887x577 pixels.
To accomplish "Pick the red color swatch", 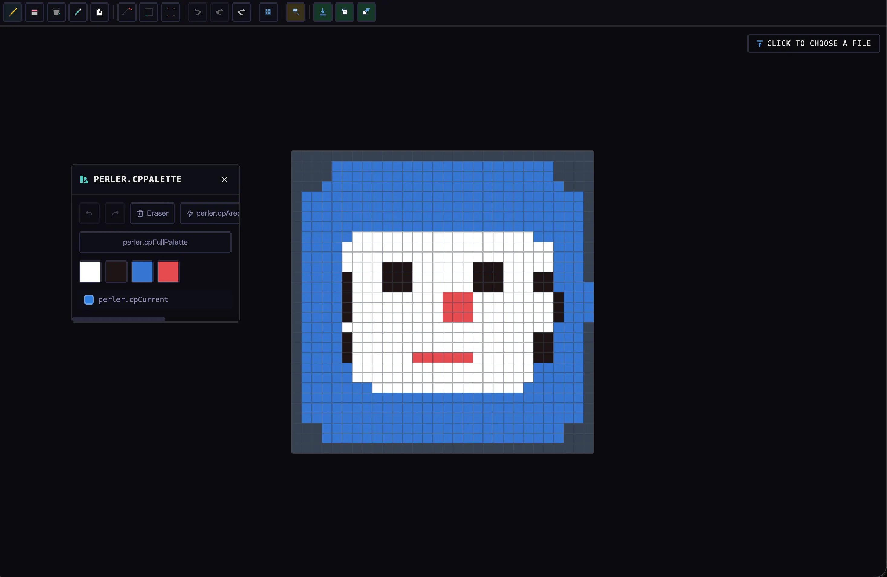I will tap(168, 272).
